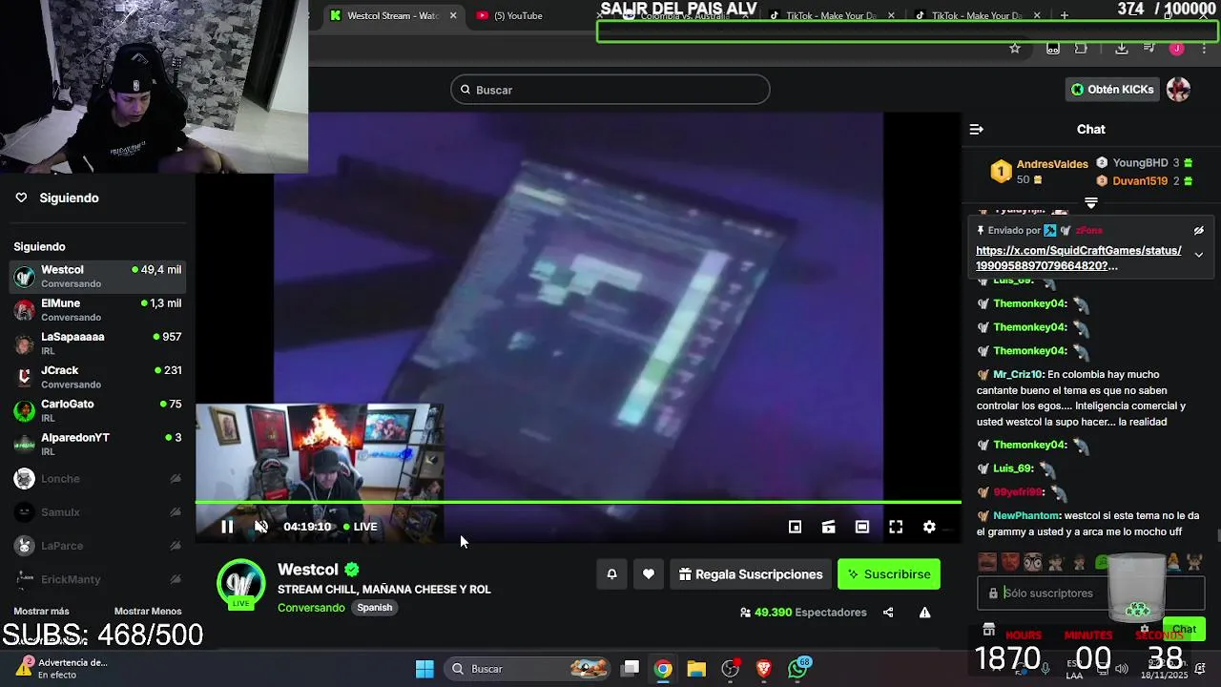Image resolution: width=1221 pixels, height=687 pixels.
Task: Switch to first TikTok browser tab
Action: (x=830, y=15)
